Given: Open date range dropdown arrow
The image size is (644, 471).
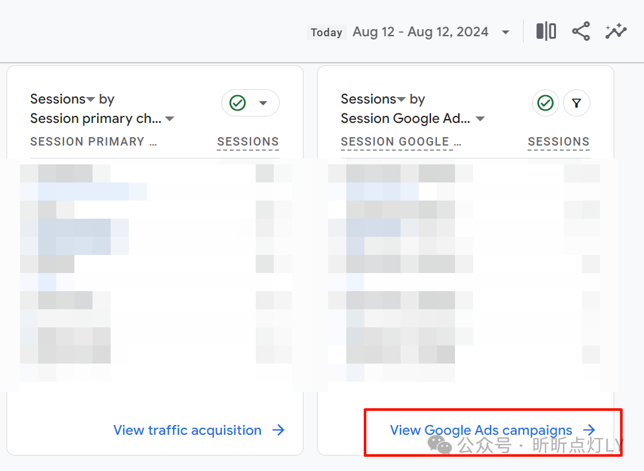Looking at the screenshot, I should click(x=505, y=32).
